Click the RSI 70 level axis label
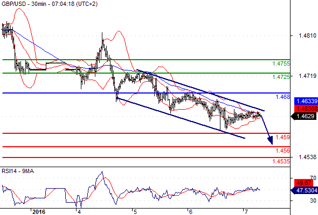This screenshot has width=318, height=215. click(313, 178)
